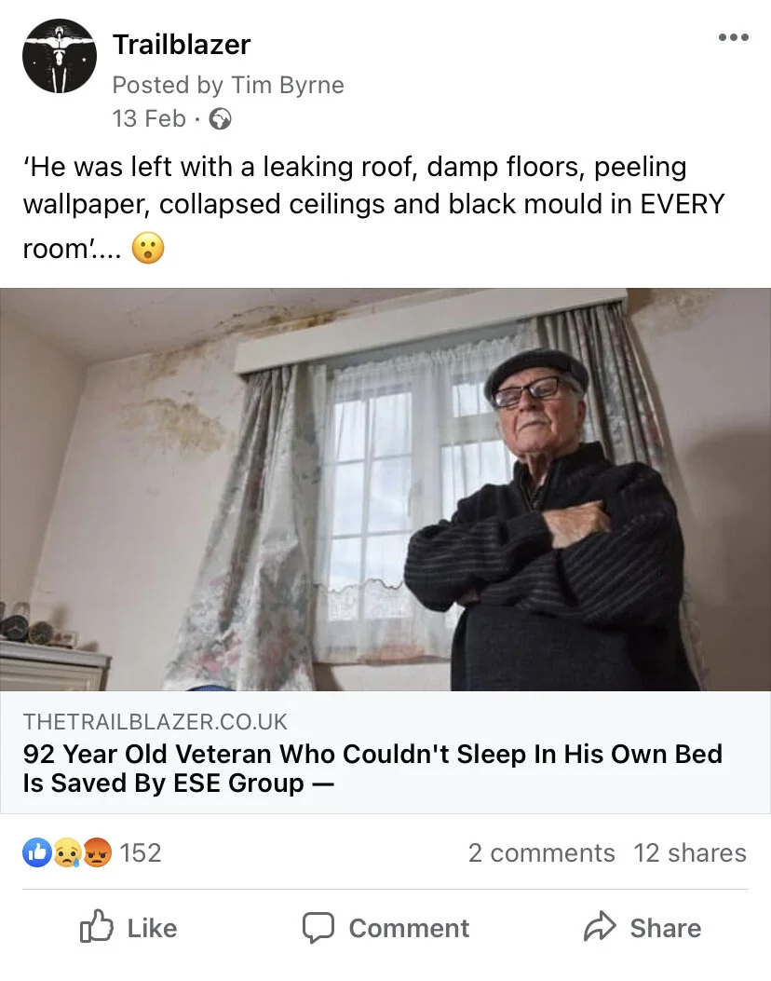Image resolution: width=771 pixels, height=981 pixels.
Task: Open the Trailblazer page profile picture
Action: tap(60, 56)
